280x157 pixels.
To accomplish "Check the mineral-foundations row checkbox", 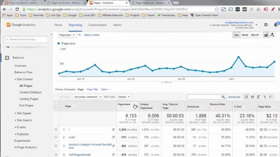I will click(56, 146).
